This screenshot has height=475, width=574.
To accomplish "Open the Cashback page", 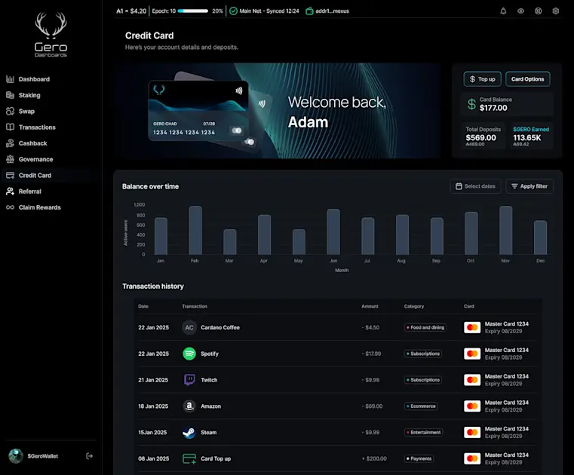I will click(x=26, y=143).
